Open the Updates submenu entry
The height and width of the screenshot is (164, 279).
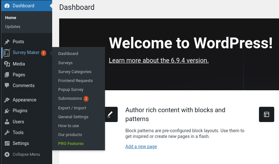tap(13, 27)
